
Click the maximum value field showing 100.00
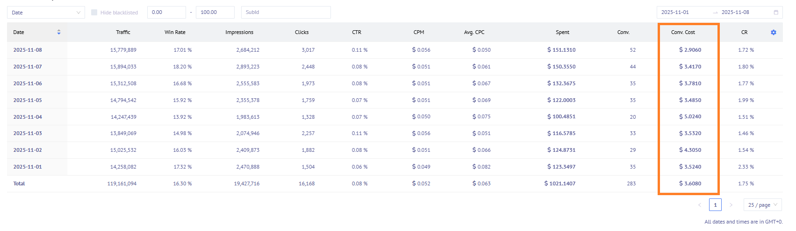[x=215, y=13]
